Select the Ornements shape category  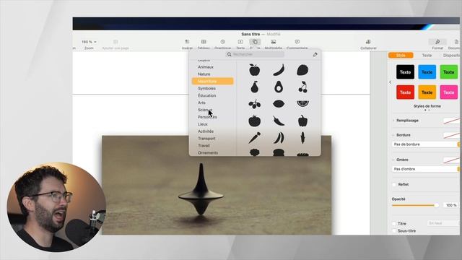pos(208,152)
